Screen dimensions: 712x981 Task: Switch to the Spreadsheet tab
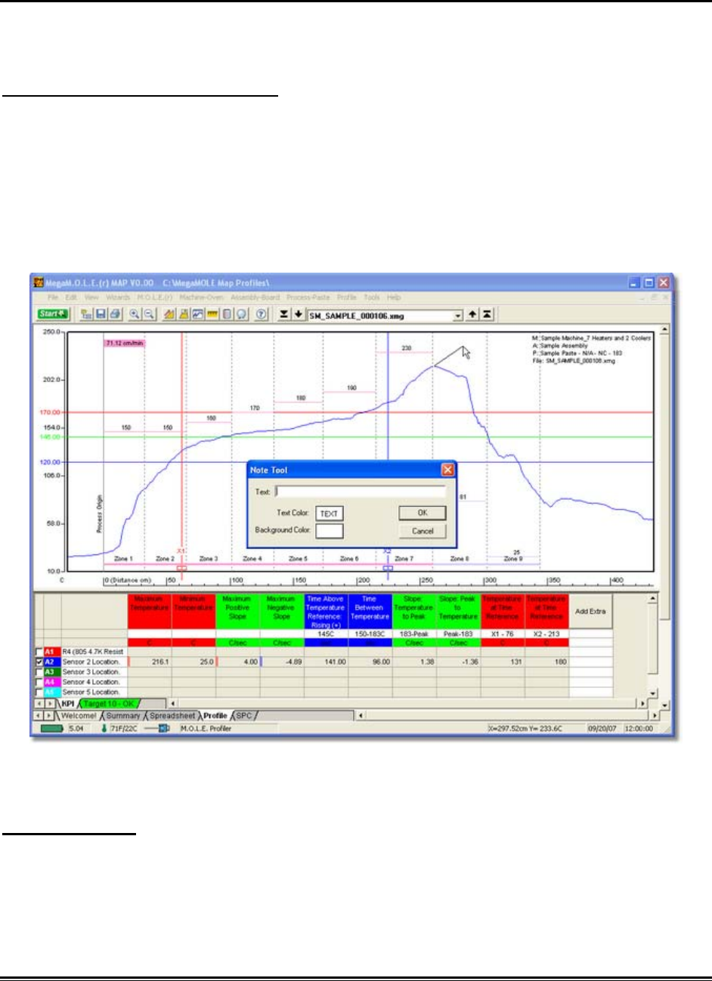(x=172, y=715)
